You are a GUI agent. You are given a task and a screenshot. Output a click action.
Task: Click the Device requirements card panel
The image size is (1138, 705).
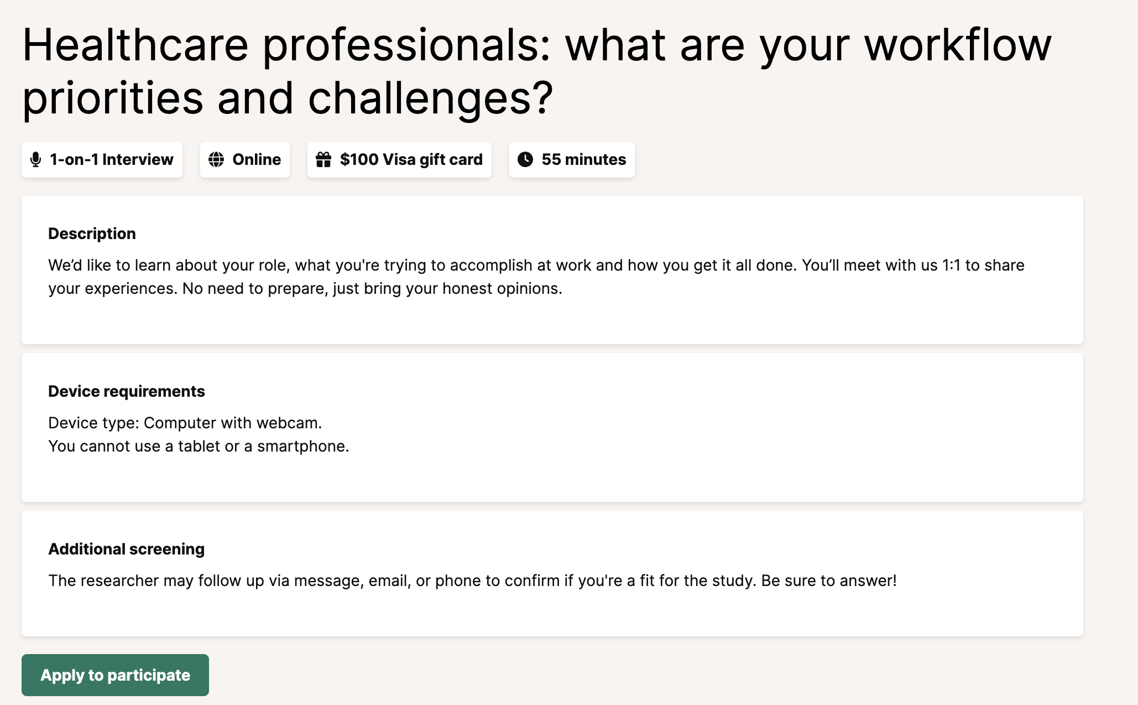point(552,427)
